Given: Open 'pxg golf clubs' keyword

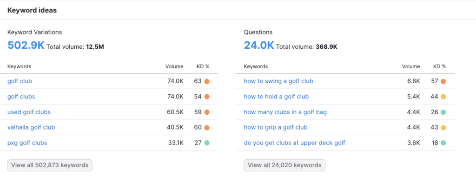Looking at the screenshot, I should tap(27, 143).
